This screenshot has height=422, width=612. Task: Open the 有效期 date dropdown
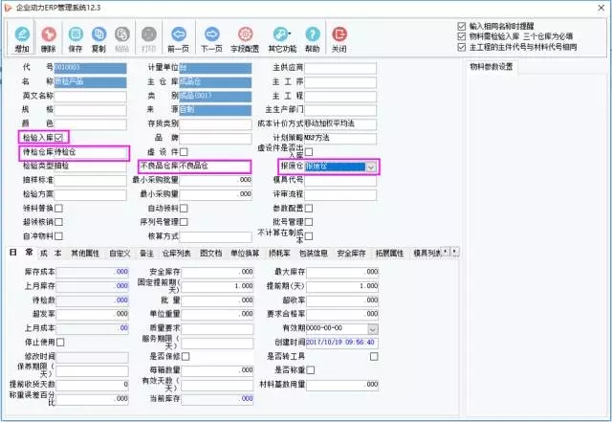(x=373, y=328)
